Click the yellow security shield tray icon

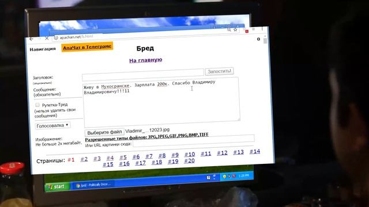point(224,177)
